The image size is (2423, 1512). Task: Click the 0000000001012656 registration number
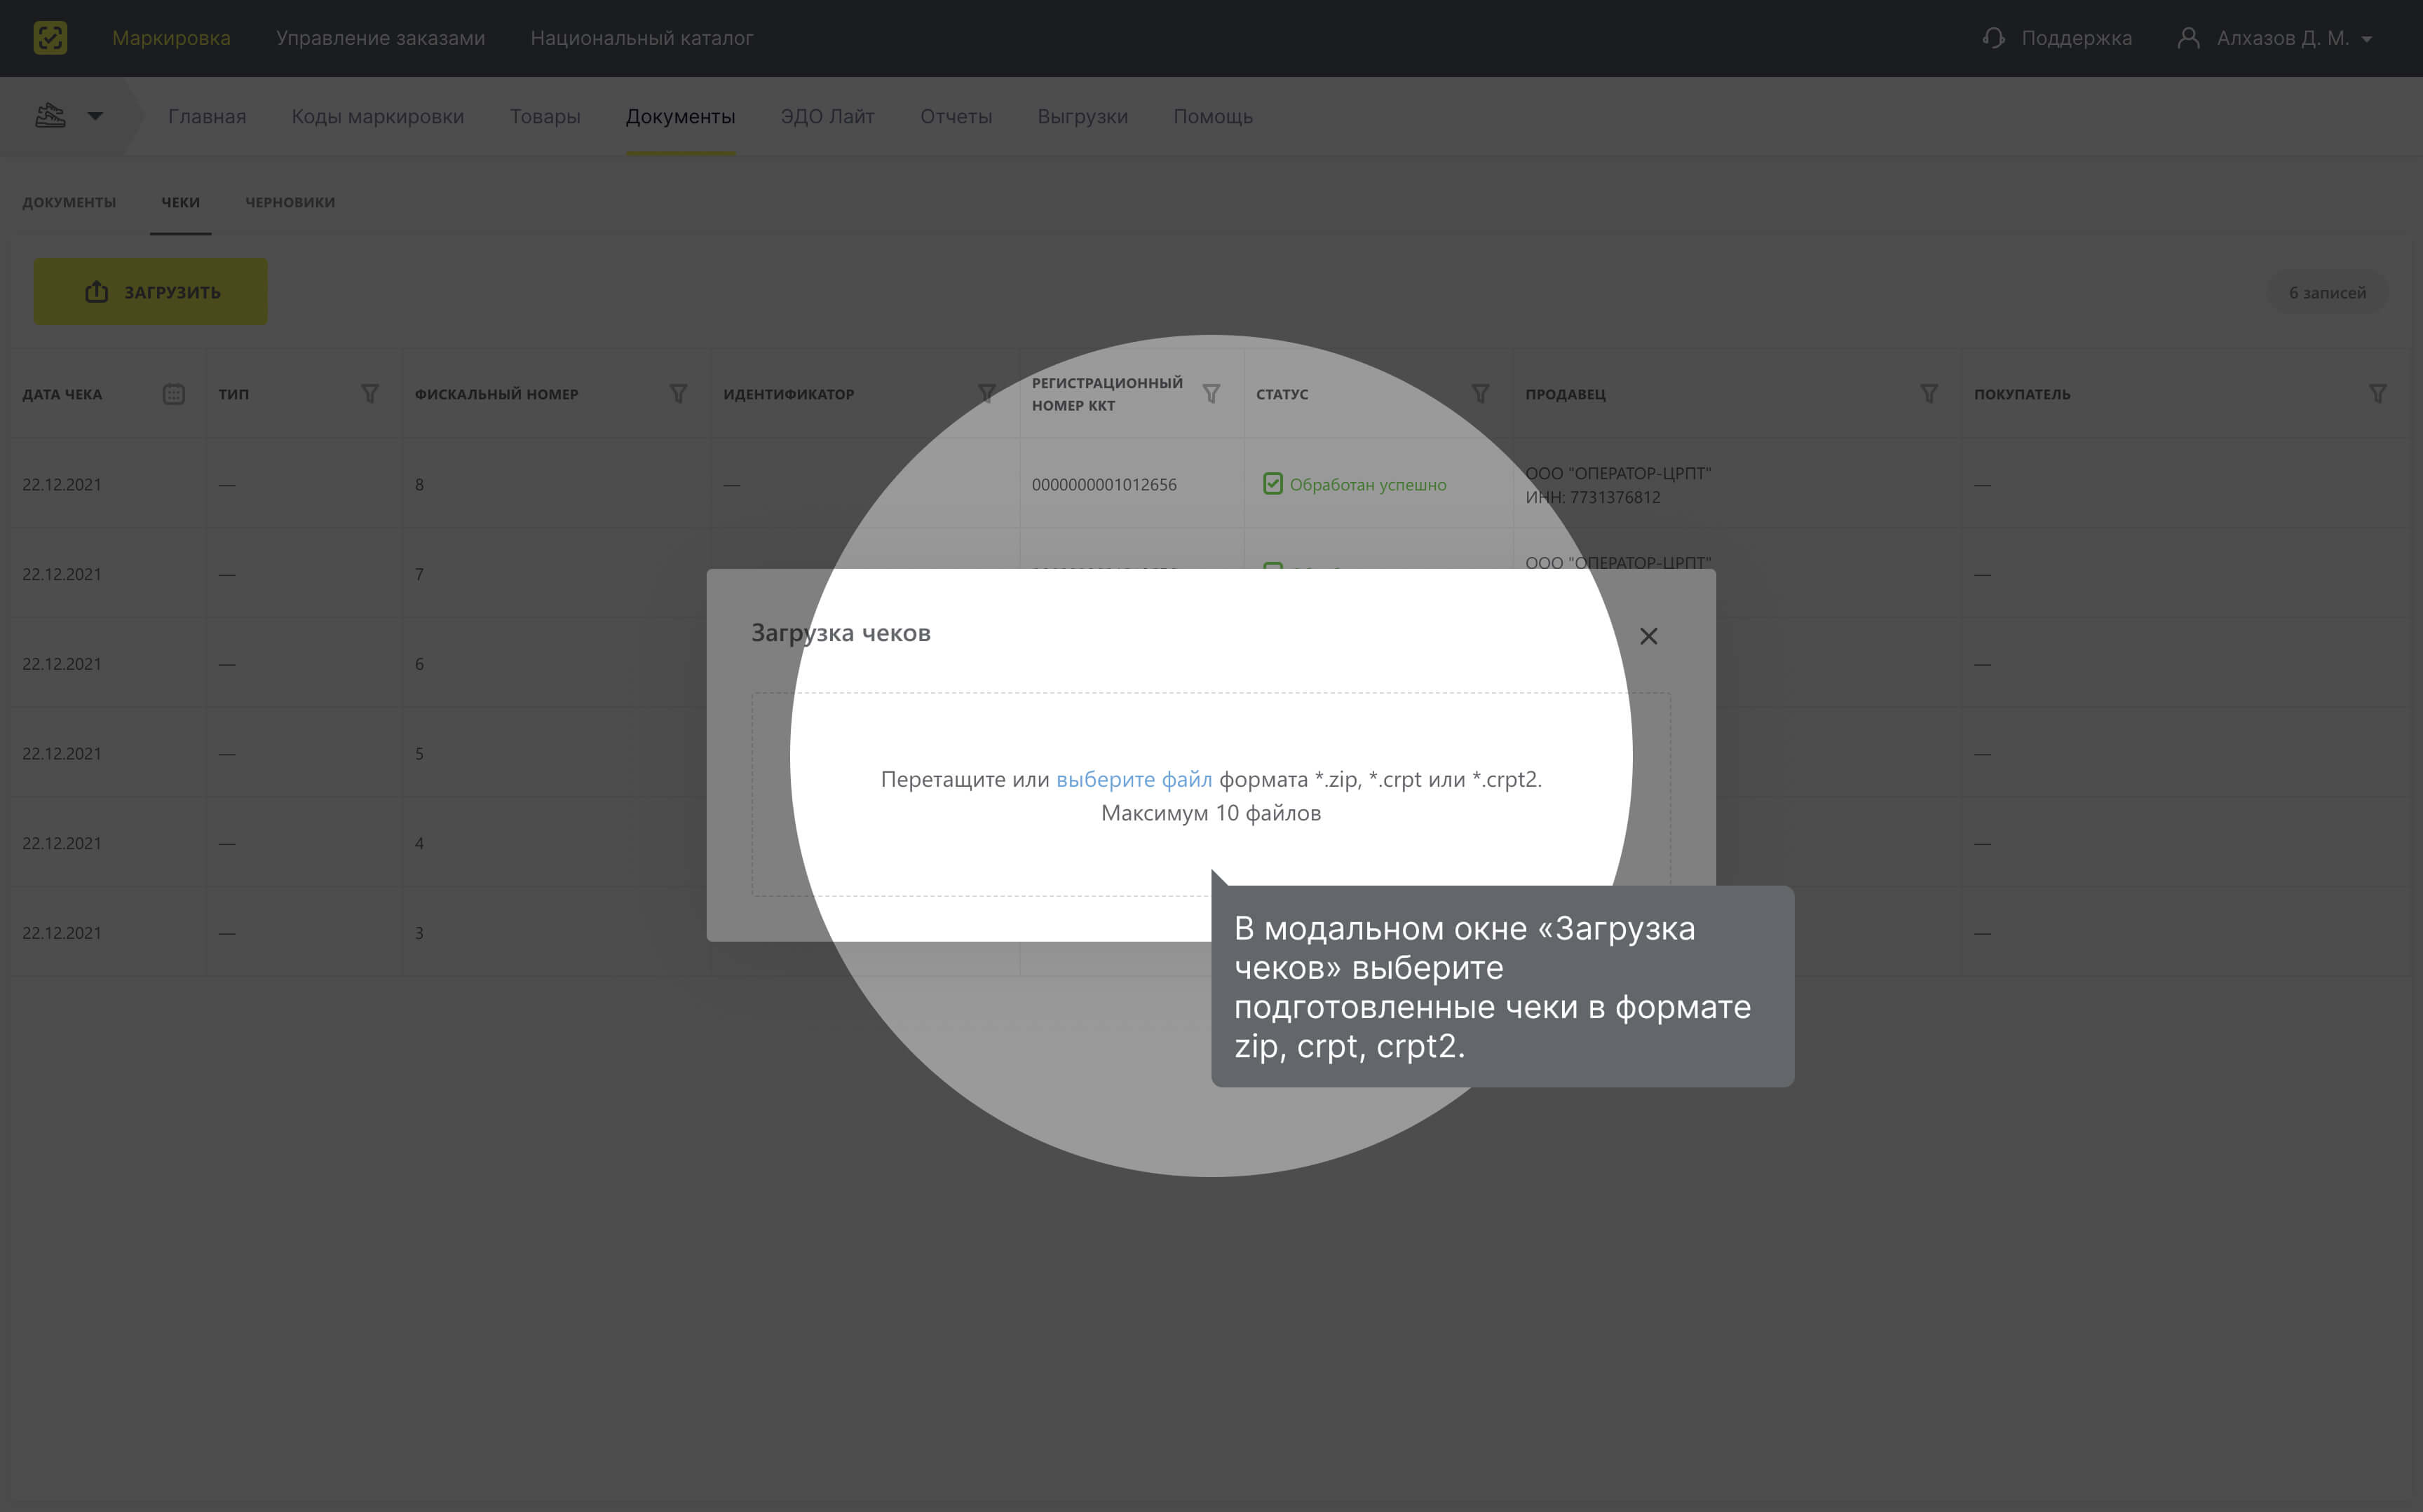coord(1104,485)
